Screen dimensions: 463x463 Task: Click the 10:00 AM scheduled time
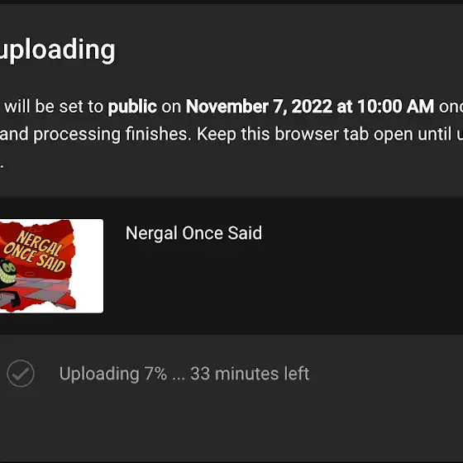(x=396, y=107)
